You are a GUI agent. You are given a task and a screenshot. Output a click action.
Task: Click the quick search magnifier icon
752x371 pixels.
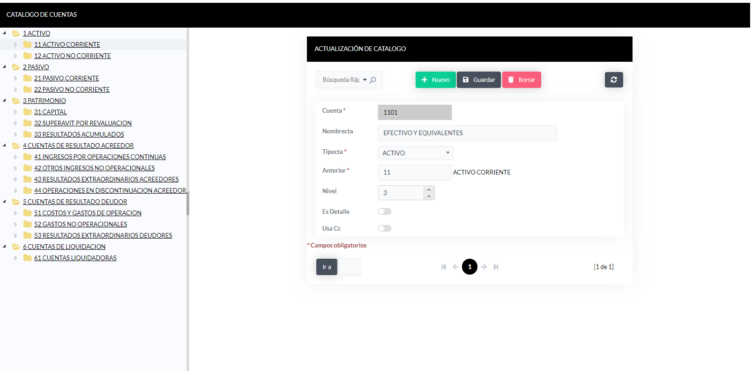pyautogui.click(x=373, y=80)
